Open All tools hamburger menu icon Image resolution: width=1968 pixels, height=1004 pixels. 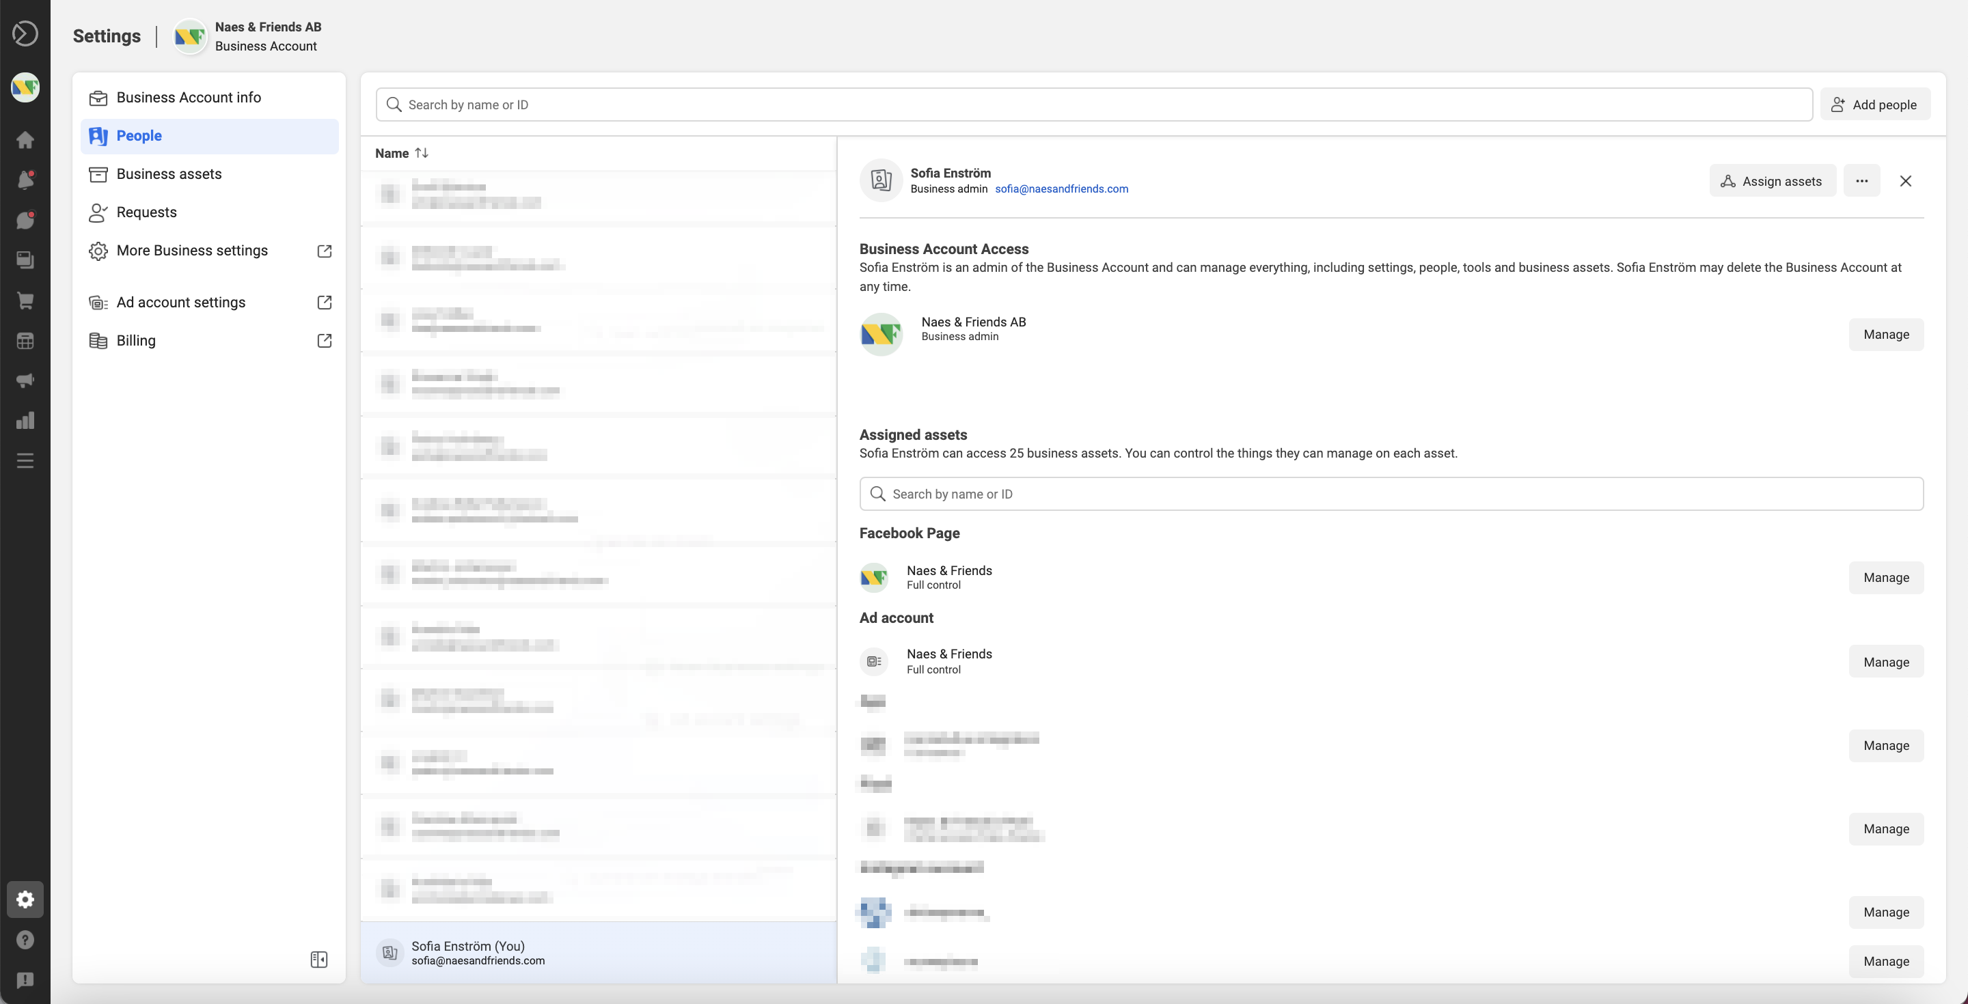(25, 460)
